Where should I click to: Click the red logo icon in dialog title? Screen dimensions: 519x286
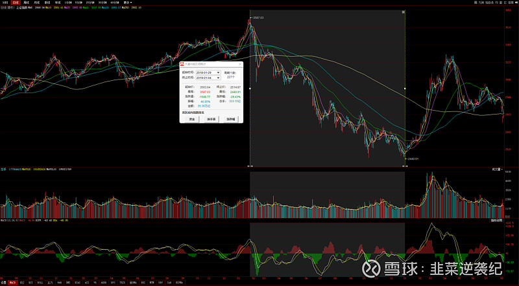pyautogui.click(x=182, y=64)
